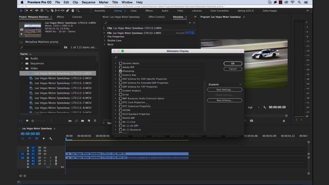Expand the IPTC Extension Properties schema
The height and width of the screenshot is (185, 329).
(115, 106)
